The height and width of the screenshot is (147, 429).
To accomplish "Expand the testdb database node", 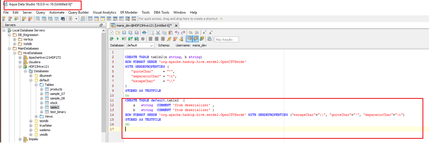I will (31, 121).
